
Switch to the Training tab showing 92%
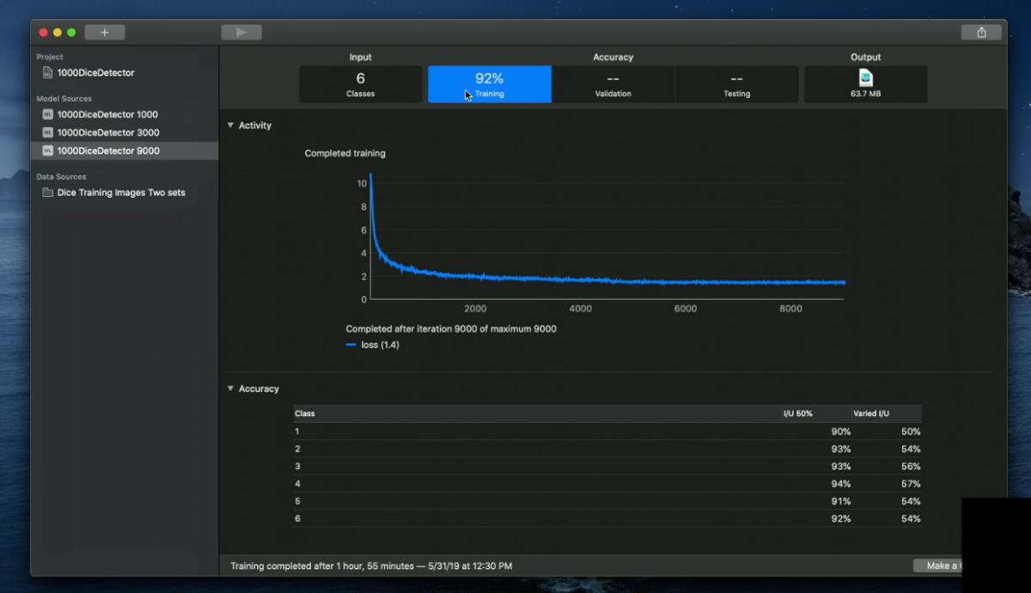click(489, 84)
